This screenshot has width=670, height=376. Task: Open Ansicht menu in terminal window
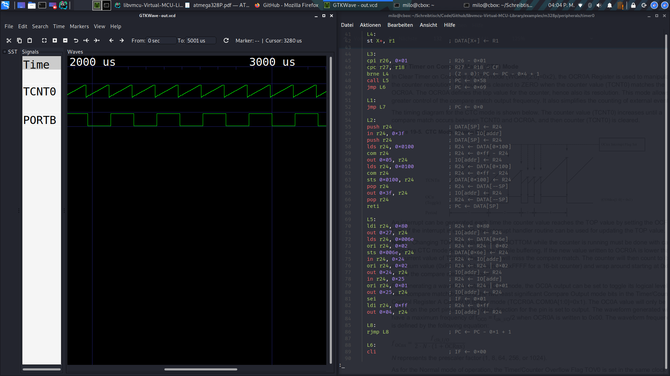click(x=428, y=25)
